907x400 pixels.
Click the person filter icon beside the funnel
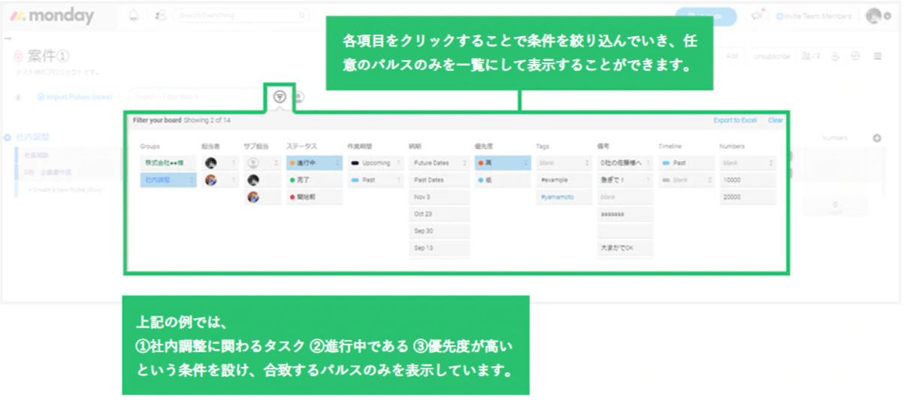tap(299, 97)
